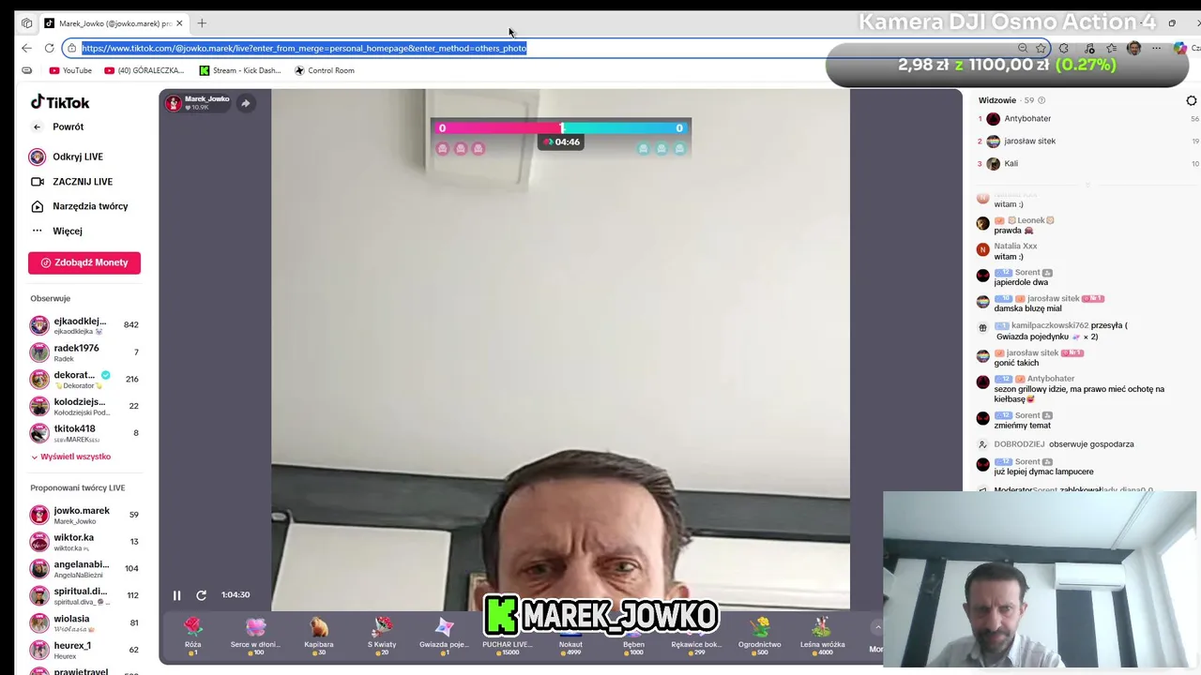Open browser workspaces icon
1201x675 pixels.
(x=26, y=23)
